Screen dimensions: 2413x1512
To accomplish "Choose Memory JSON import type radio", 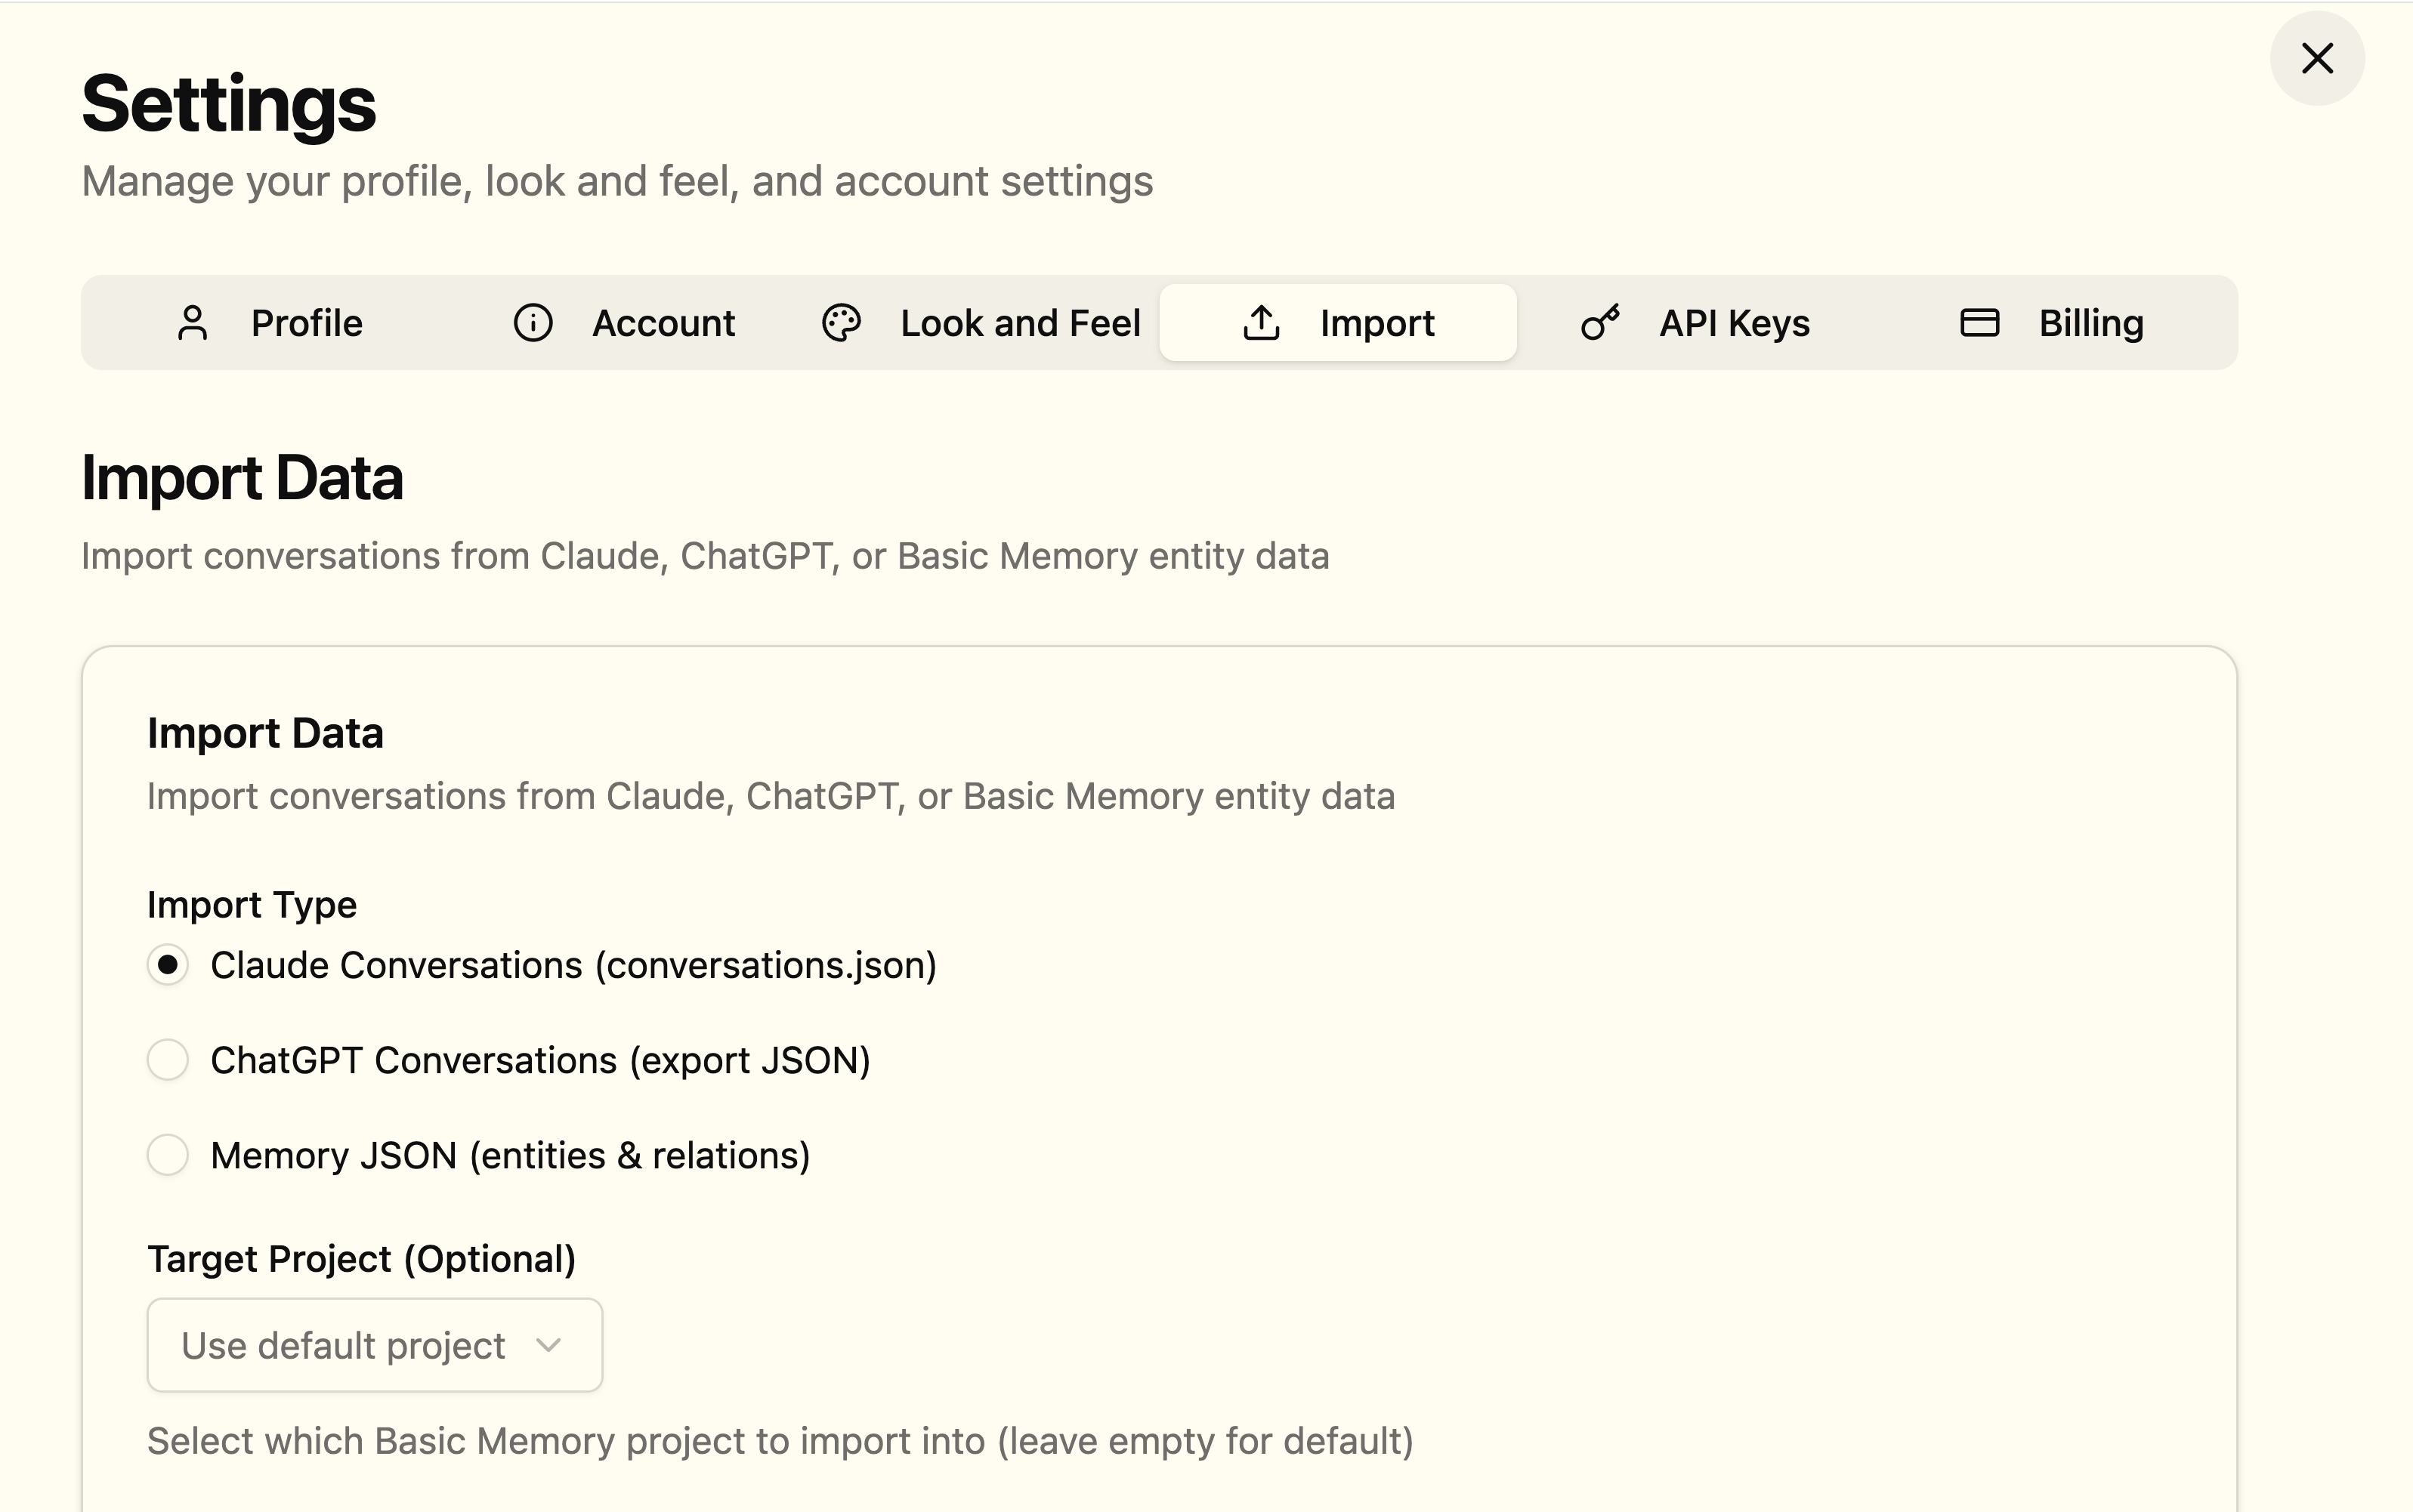I will click(168, 1155).
